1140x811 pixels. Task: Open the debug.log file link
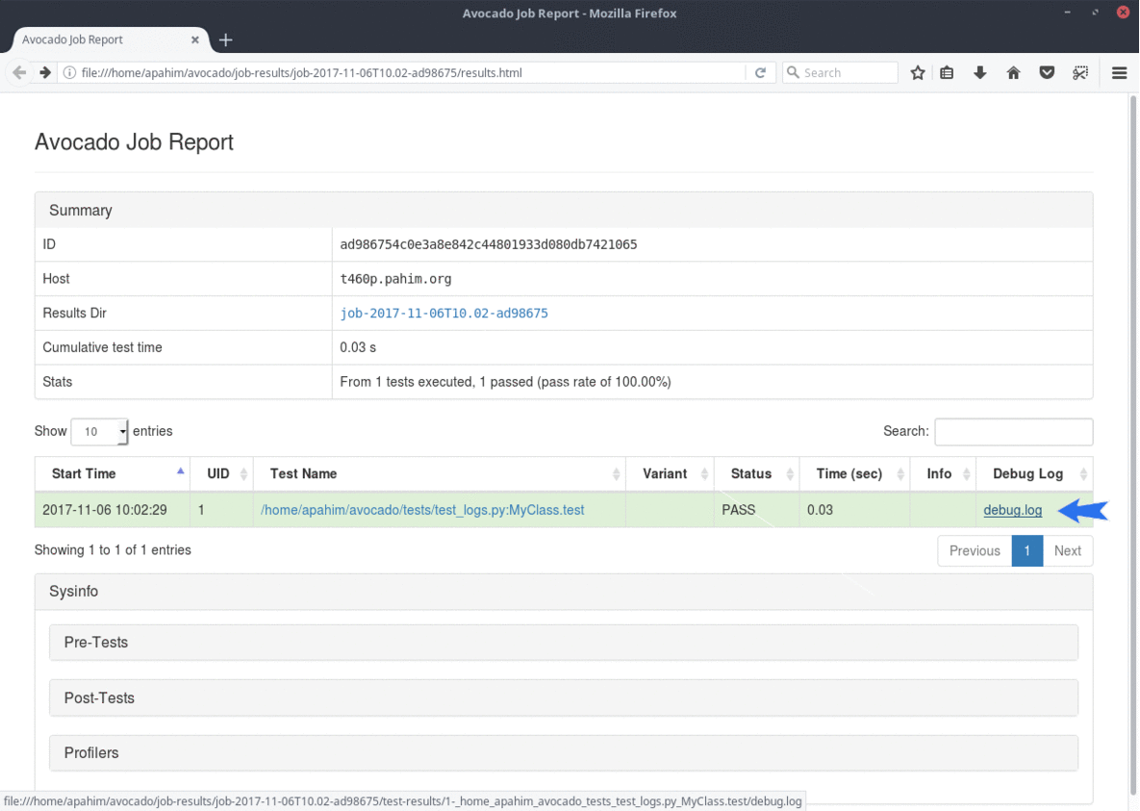(1012, 510)
